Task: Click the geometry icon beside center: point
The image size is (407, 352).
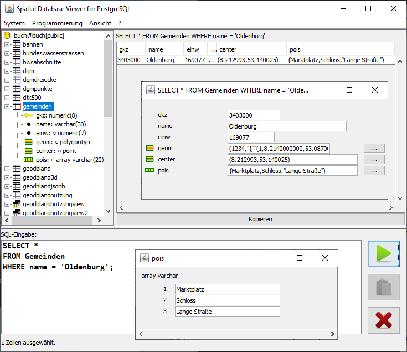Action: click(29, 151)
